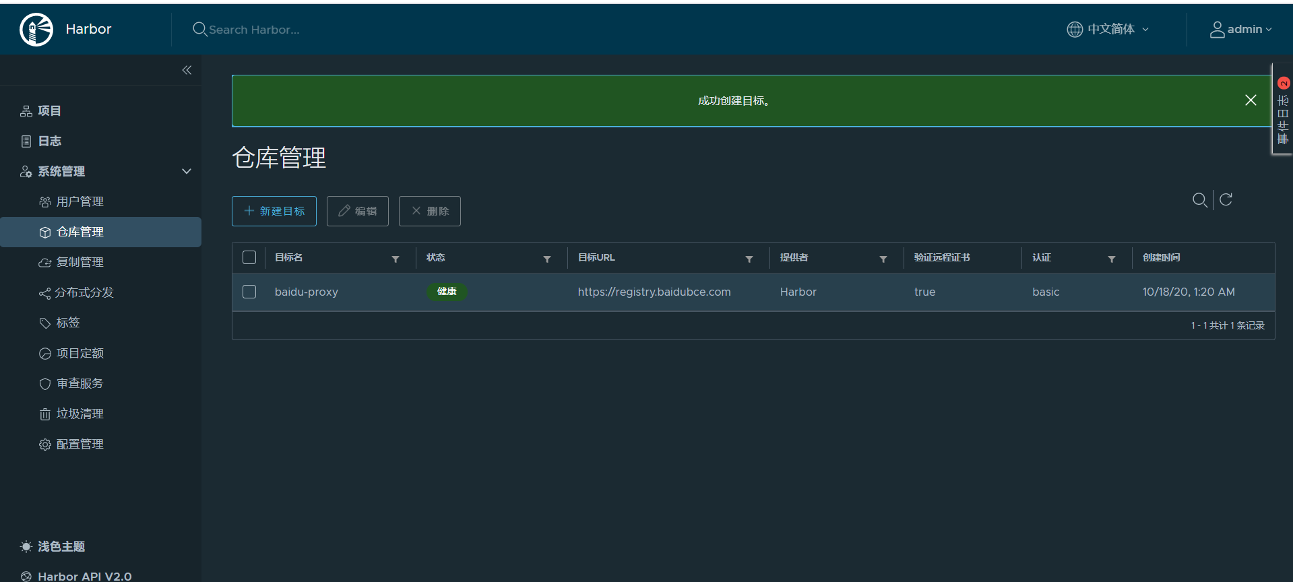
Task: Click the globe language icon
Action: pos(1075,29)
